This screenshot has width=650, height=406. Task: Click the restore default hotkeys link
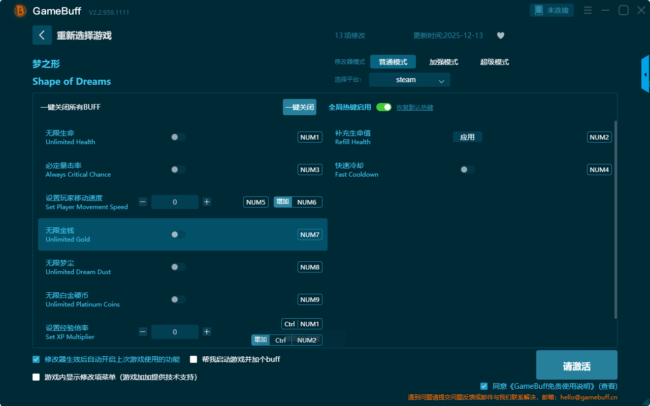point(414,108)
